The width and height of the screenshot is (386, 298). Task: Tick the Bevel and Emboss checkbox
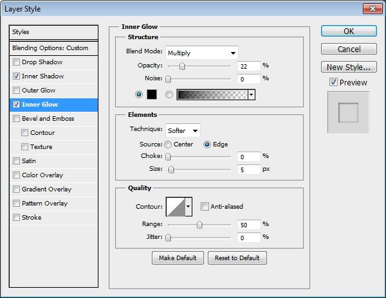(x=16, y=118)
